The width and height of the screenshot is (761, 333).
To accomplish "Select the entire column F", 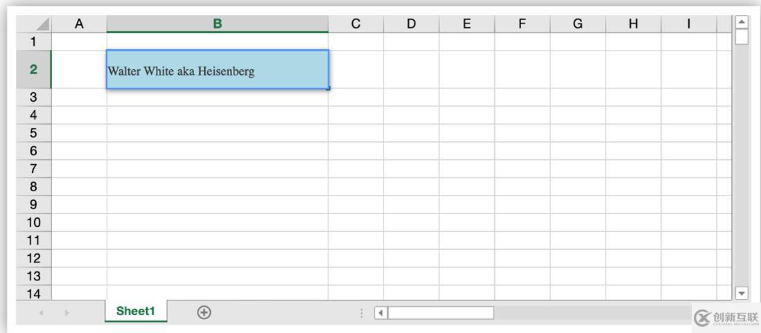I will coord(522,24).
